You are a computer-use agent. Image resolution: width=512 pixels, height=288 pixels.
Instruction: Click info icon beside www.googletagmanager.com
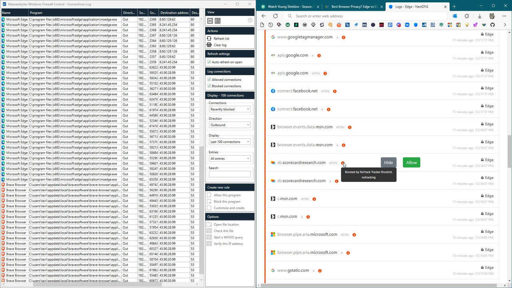(344, 38)
